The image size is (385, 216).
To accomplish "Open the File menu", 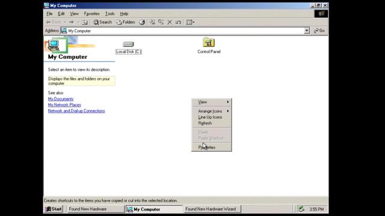I will point(49,14).
